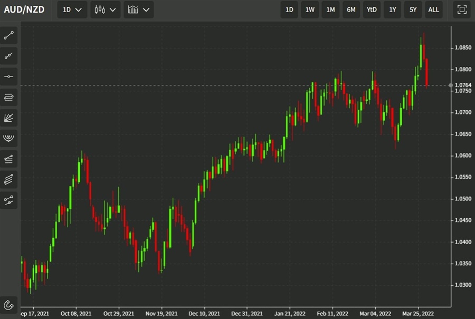Set range to YtD
The width and height of the screenshot is (475, 319).
click(372, 9)
